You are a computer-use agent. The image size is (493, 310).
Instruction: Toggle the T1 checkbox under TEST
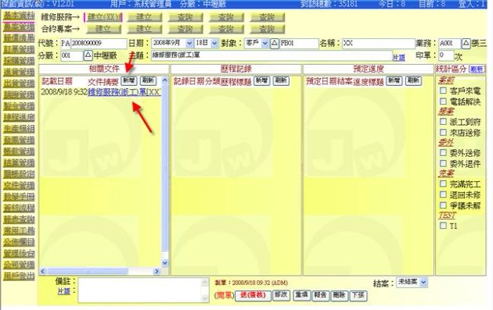443,225
